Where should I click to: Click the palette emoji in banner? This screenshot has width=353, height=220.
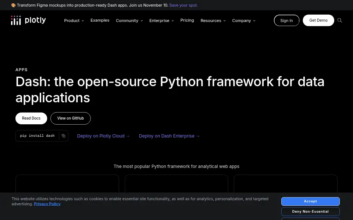13,5
